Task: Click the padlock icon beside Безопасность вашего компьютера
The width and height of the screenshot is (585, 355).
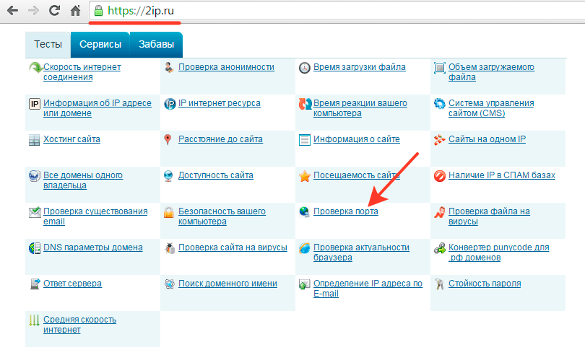Action: click(x=169, y=212)
